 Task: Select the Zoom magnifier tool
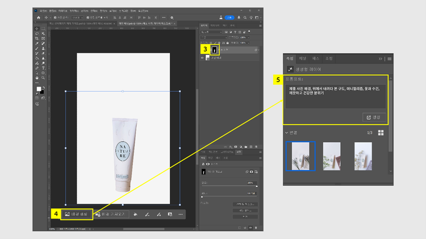click(x=44, y=78)
